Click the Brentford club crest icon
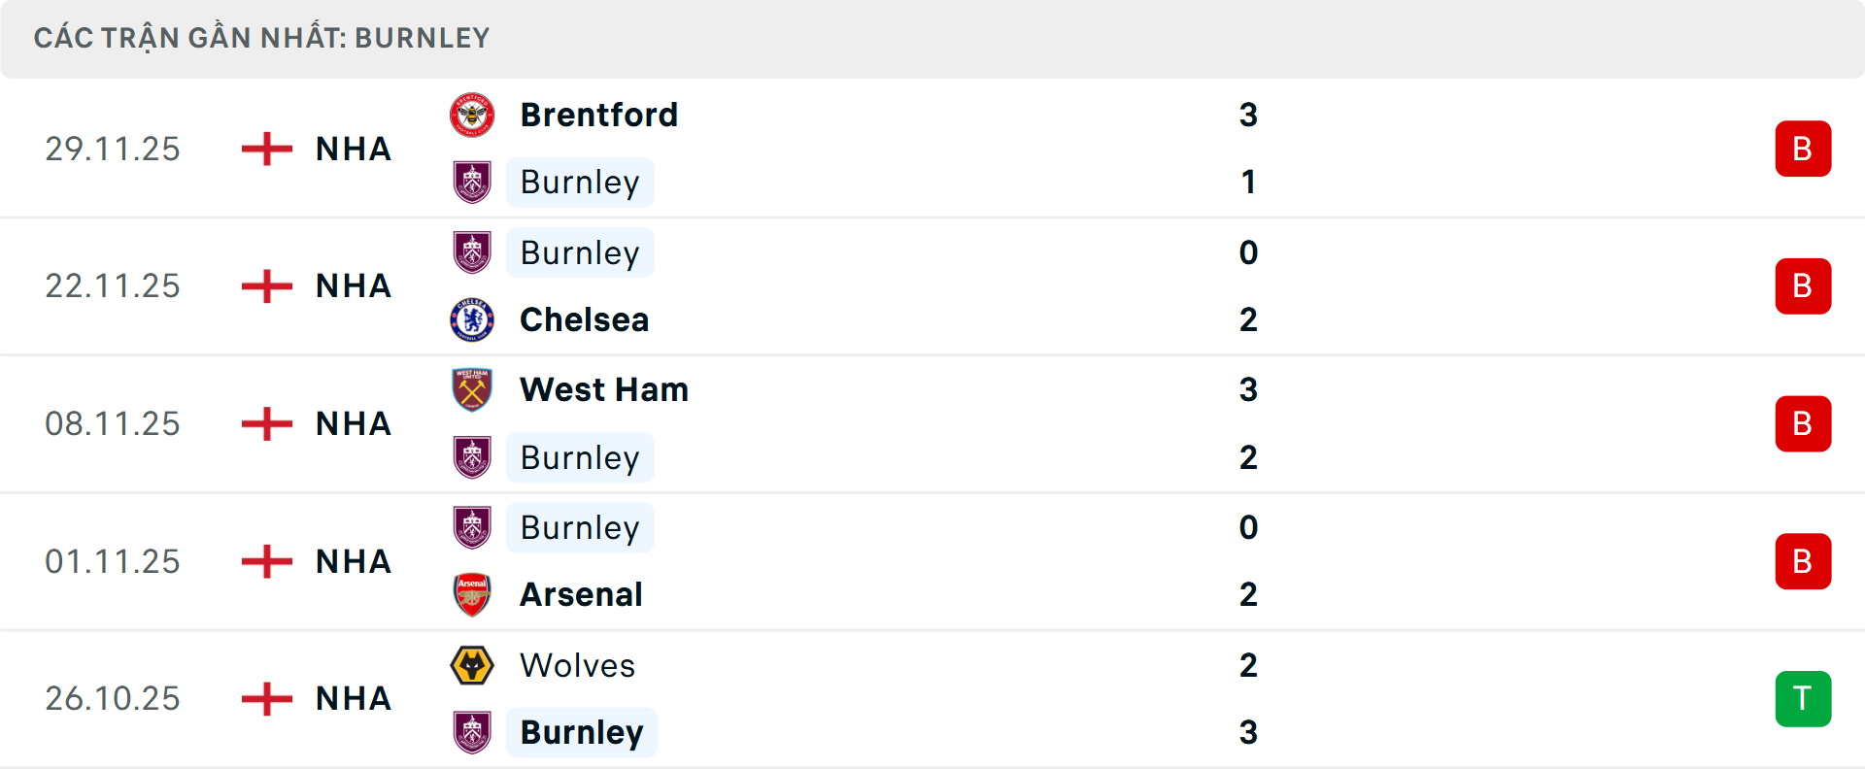This screenshot has height=769, width=1865. click(473, 114)
